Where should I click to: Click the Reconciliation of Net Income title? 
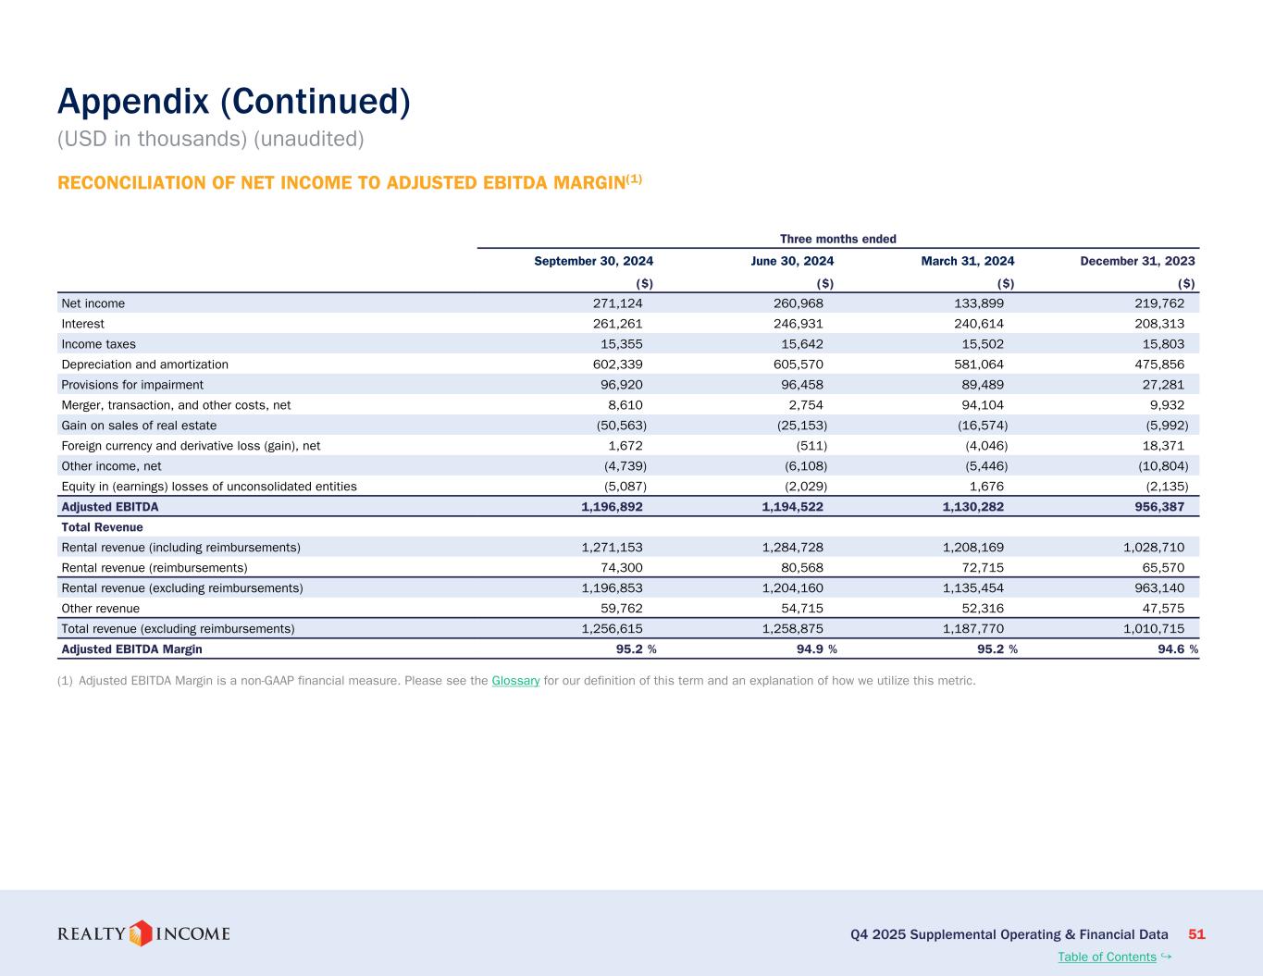[x=349, y=182]
